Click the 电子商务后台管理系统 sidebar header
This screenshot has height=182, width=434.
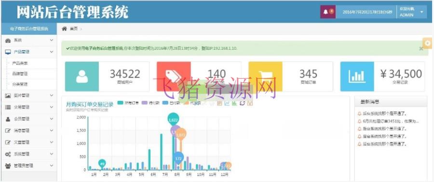(x=29, y=28)
